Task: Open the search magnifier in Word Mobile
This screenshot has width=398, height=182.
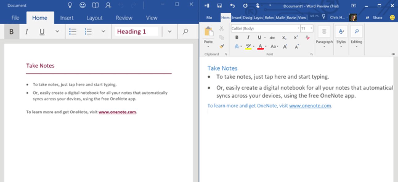Action: [185, 31]
